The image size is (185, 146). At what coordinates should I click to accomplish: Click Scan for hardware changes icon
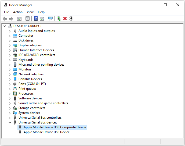[x=50, y=18]
